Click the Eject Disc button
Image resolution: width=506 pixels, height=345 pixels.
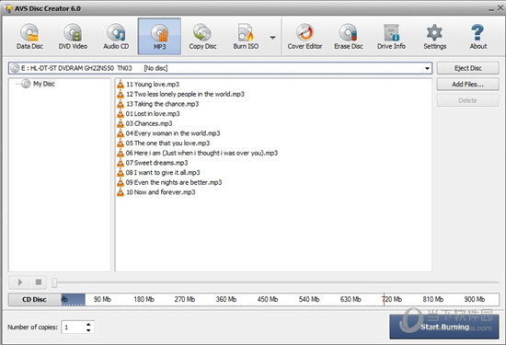pos(468,68)
